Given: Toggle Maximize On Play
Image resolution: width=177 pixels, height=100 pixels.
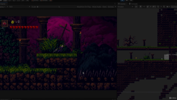Looking at the screenshot, I should pyautogui.click(x=84, y=7).
